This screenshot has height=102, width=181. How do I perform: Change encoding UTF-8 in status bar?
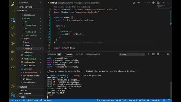142,100
